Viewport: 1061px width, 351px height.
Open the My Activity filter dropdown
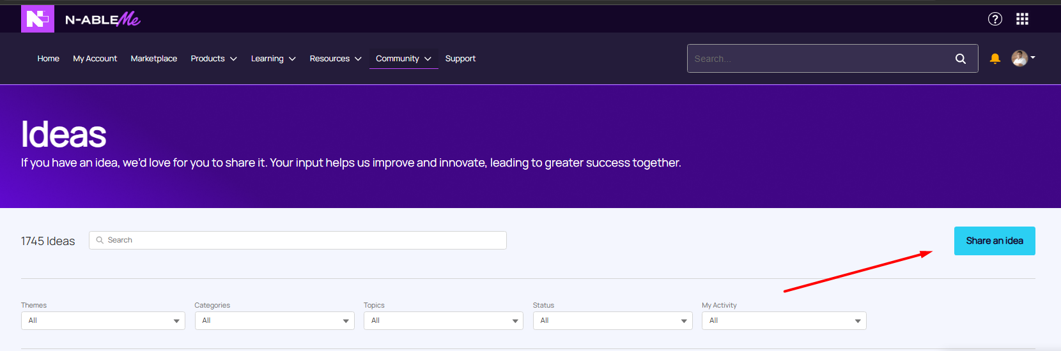(x=784, y=320)
